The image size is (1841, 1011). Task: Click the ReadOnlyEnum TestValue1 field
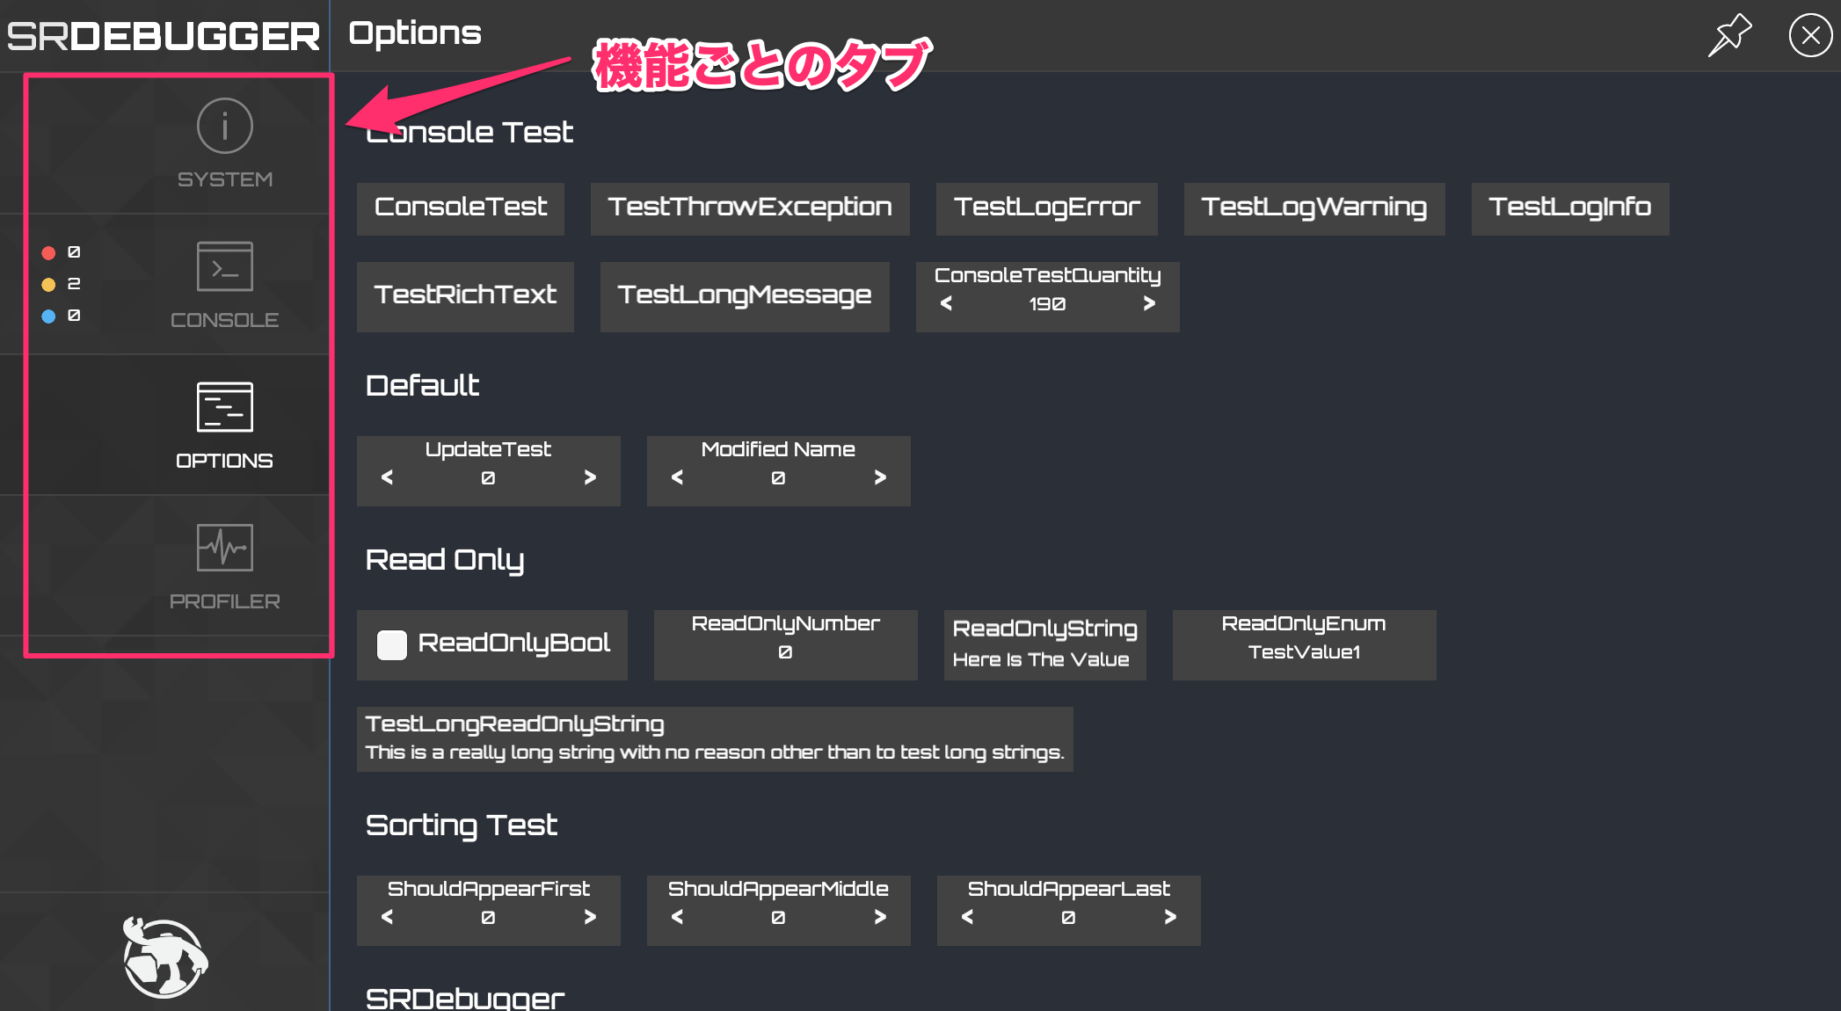click(x=1305, y=644)
